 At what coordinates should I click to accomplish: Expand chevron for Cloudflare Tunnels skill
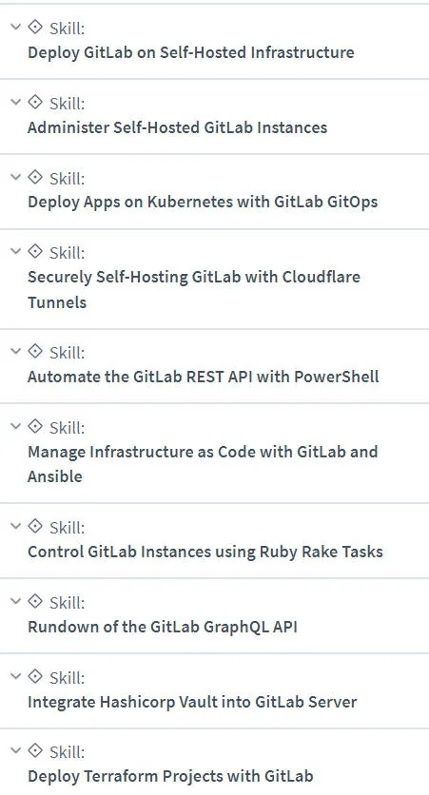pos(16,251)
